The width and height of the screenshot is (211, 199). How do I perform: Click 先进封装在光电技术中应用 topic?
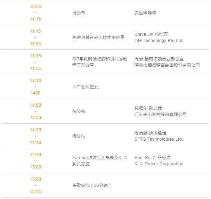tap(98, 38)
